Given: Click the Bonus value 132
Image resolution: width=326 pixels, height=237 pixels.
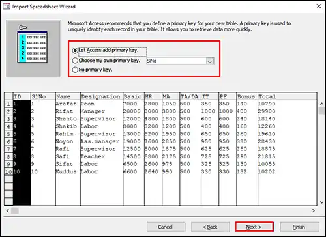Looking at the screenshot, I should (x=242, y=171).
